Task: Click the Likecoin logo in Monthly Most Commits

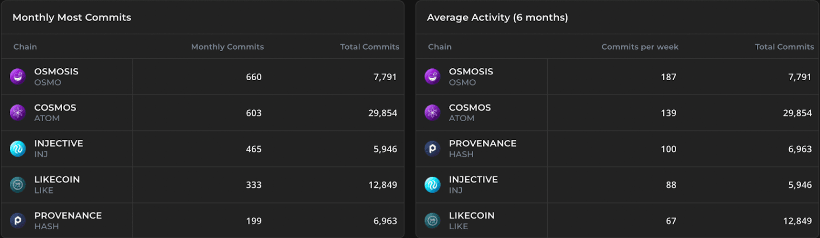Action: [18, 185]
